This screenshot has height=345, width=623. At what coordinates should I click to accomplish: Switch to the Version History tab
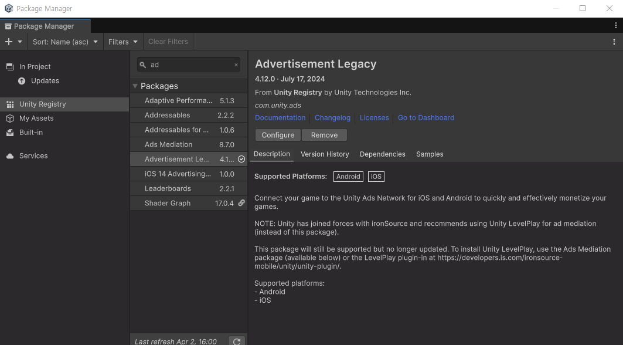coord(325,154)
